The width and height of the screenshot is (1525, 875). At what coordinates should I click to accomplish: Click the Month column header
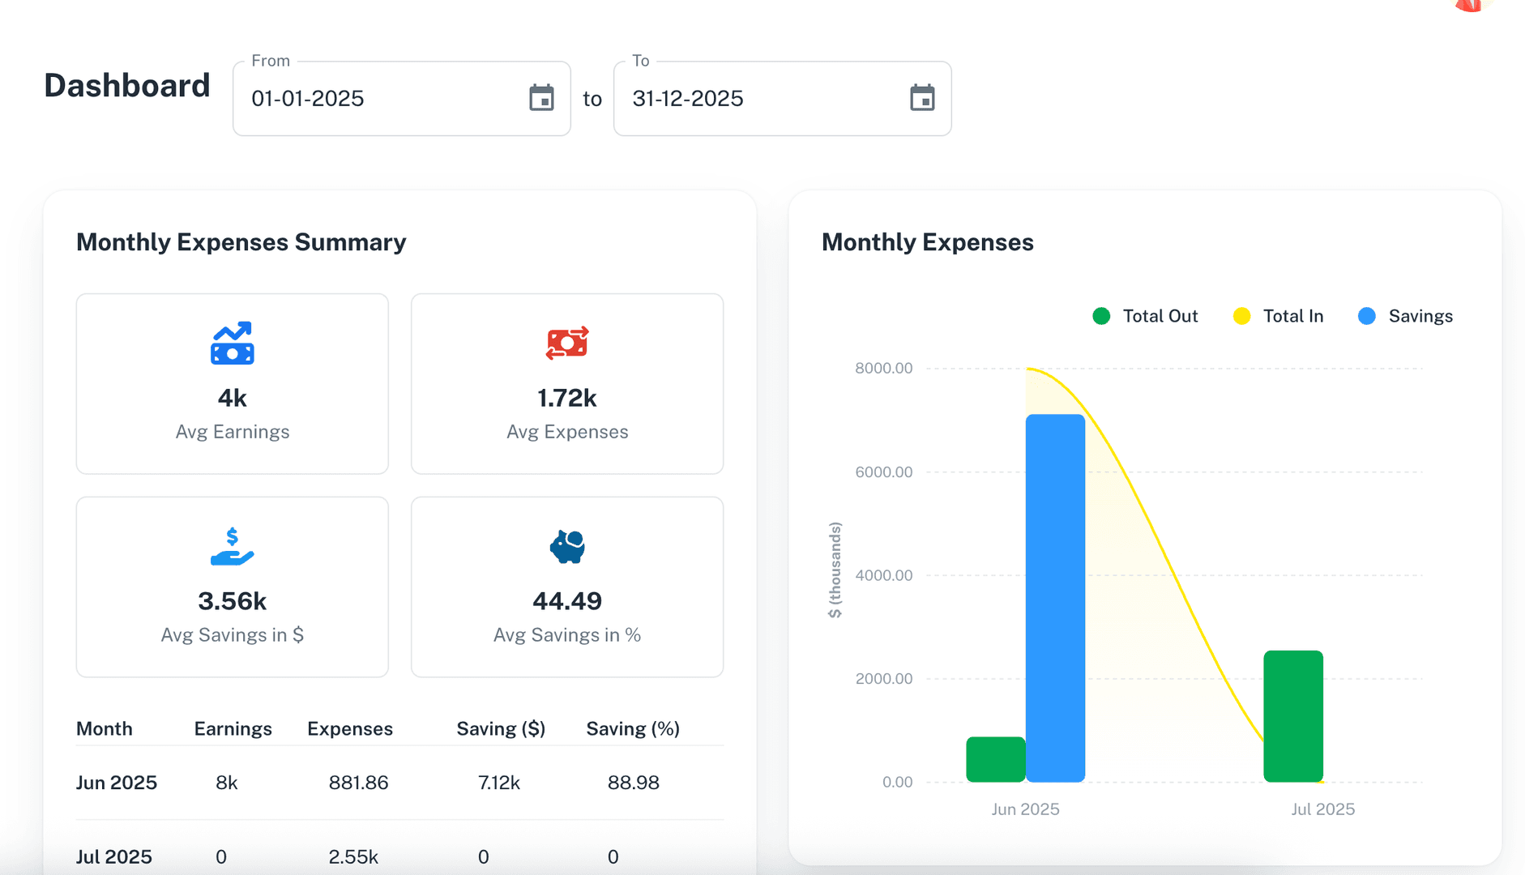click(105, 728)
